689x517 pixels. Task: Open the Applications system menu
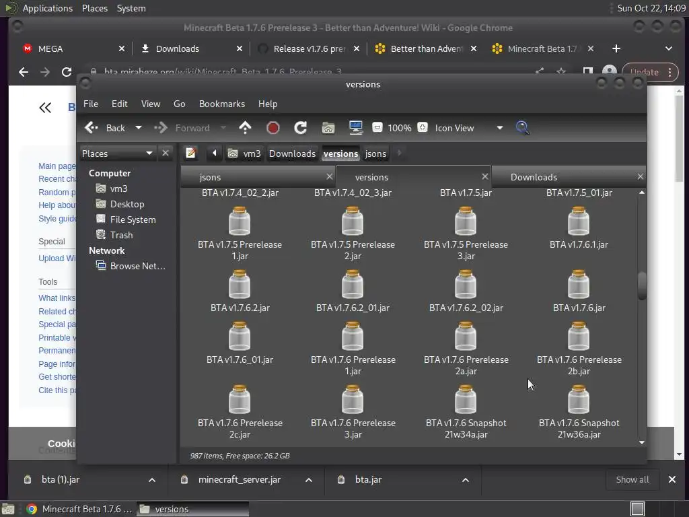coord(48,8)
